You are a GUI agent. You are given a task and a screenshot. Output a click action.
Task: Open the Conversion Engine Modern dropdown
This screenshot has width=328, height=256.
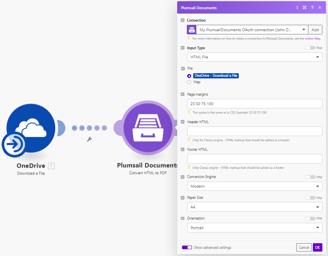coord(254,186)
